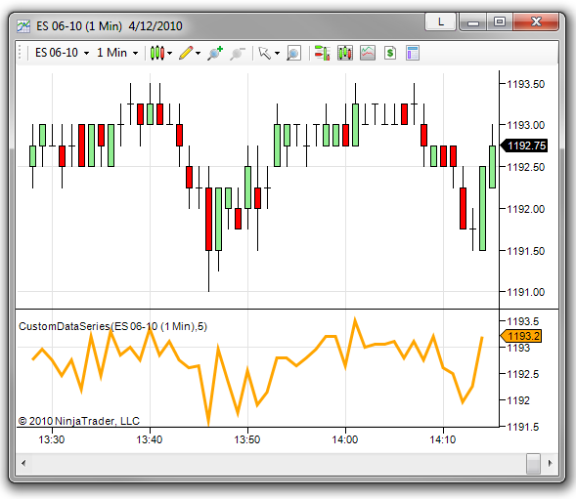This screenshot has width=576, height=499.
Task: Click the scrollbar right arrow
Action: pyautogui.click(x=550, y=463)
